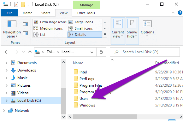183x121 pixels.
Task: Expand the Local Disk (C:) tree node
Action: pyautogui.click(x=7, y=101)
